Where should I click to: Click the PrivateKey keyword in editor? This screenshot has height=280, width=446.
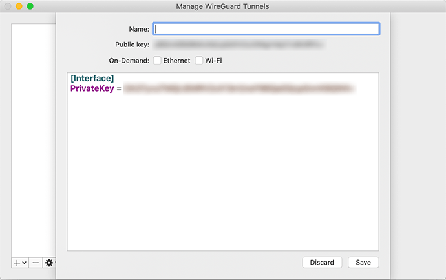point(92,88)
